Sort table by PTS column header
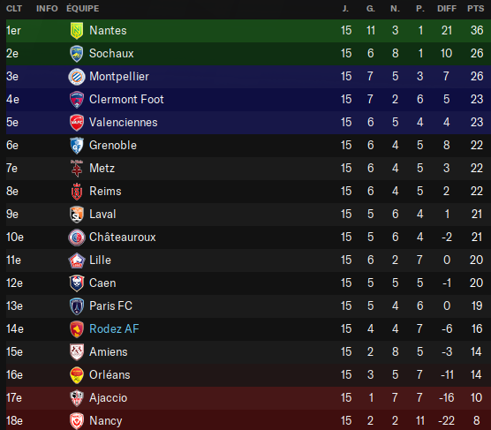Viewport: 491px width, 430px height. pyautogui.click(x=475, y=9)
